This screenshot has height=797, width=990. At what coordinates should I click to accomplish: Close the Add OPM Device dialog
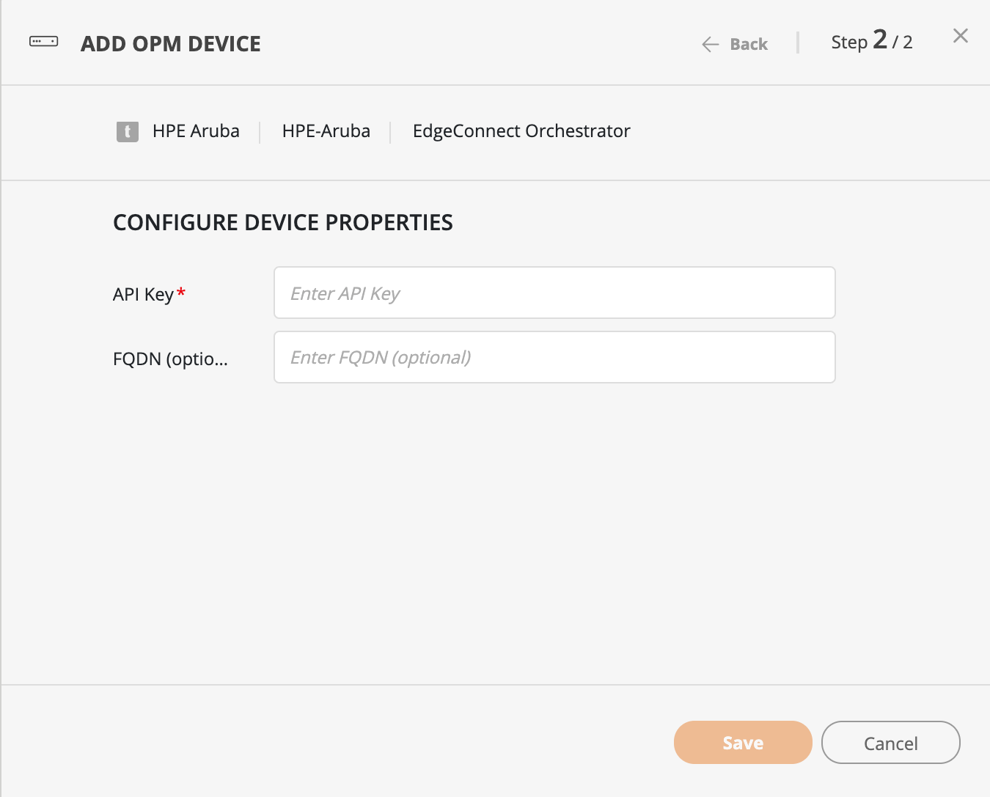[960, 36]
